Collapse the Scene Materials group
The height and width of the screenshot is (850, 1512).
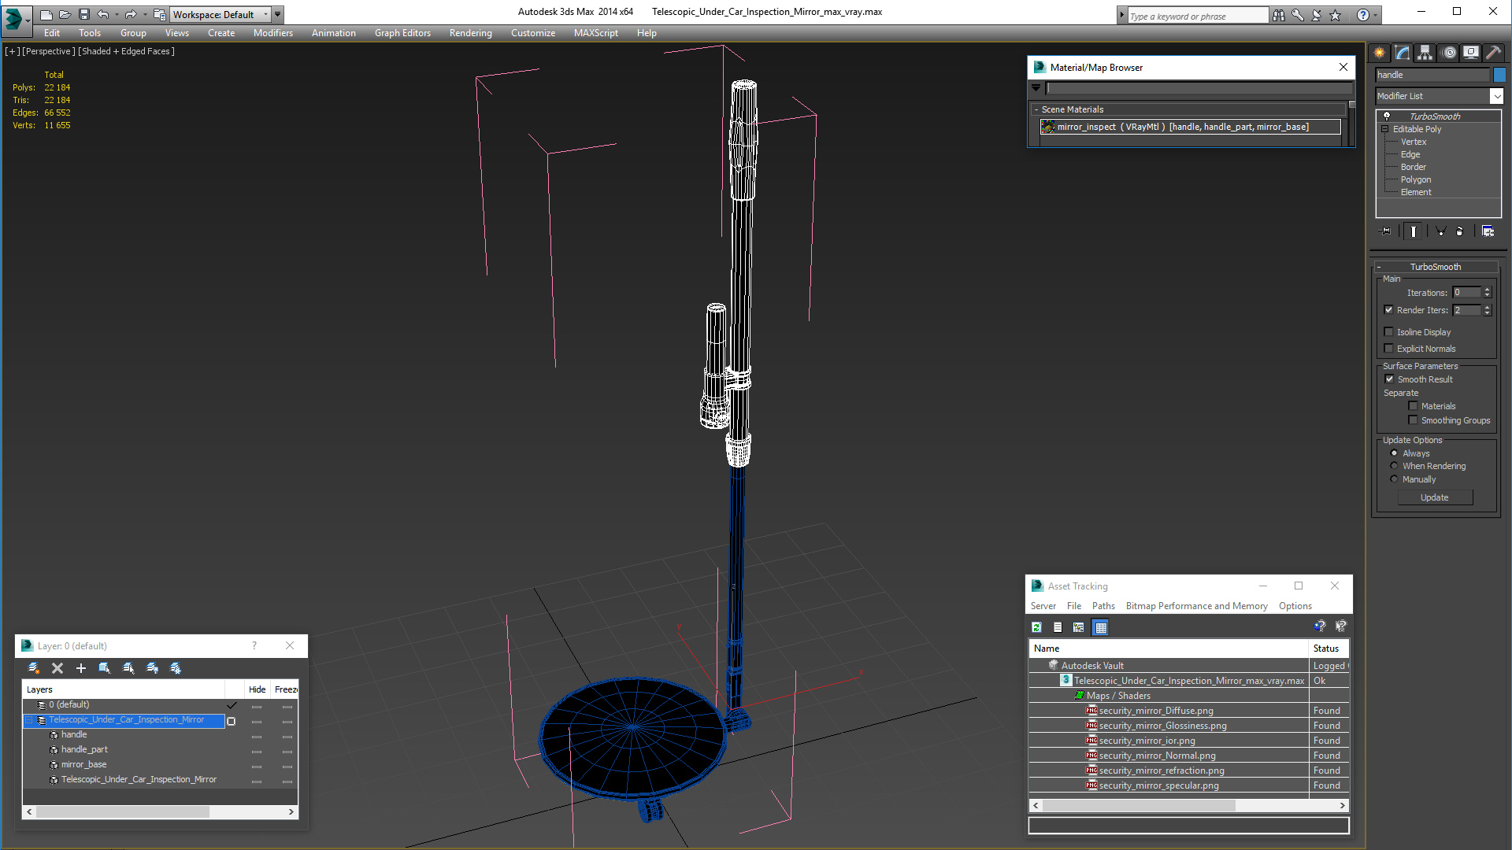[x=1036, y=109]
